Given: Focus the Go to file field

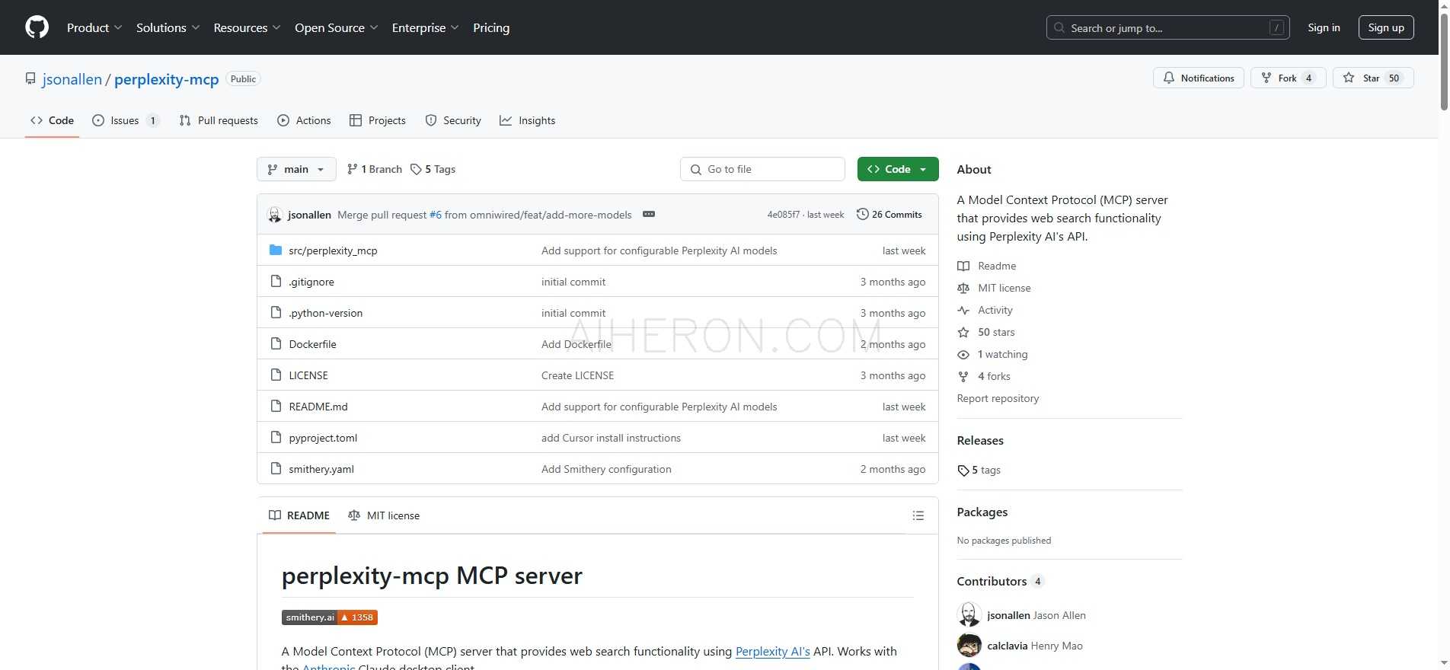Looking at the screenshot, I should pyautogui.click(x=762, y=169).
